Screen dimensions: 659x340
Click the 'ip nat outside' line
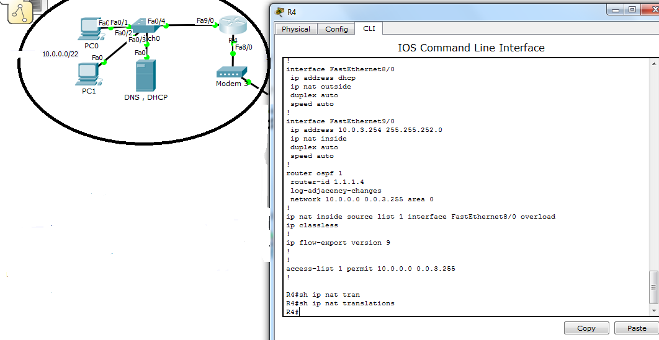[321, 87]
